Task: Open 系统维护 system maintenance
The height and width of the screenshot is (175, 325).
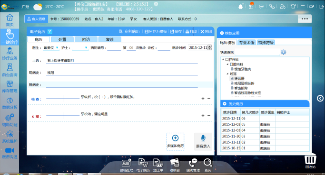Action: 10,137
